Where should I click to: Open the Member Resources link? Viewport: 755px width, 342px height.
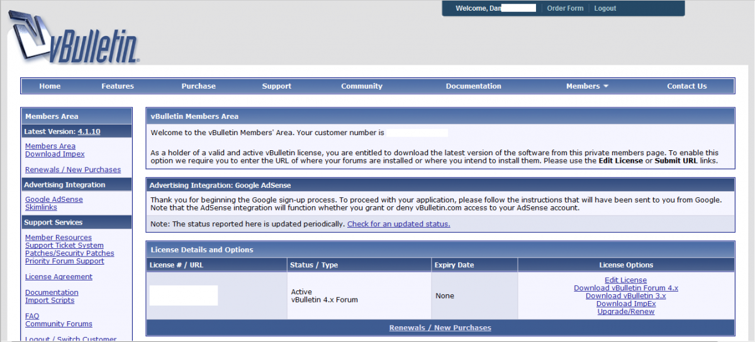(x=59, y=238)
